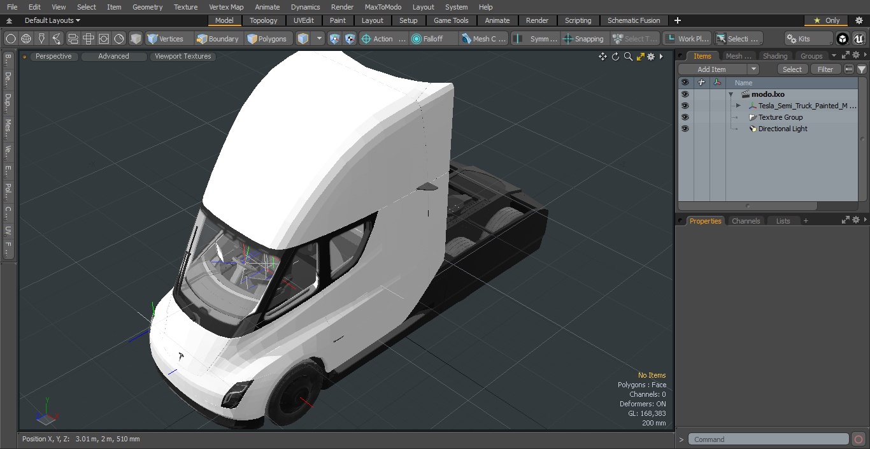Switch to the Channels tab
Screen dimensions: 870x449
pyautogui.click(x=746, y=221)
